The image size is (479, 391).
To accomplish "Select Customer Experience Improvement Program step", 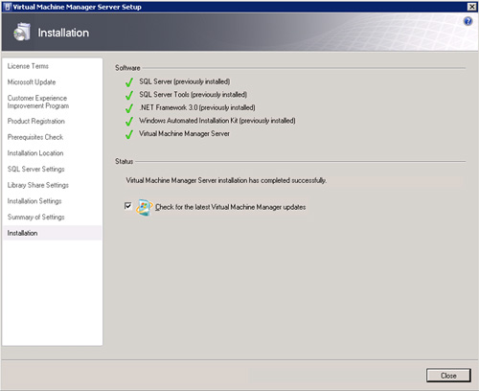I will coord(37,102).
